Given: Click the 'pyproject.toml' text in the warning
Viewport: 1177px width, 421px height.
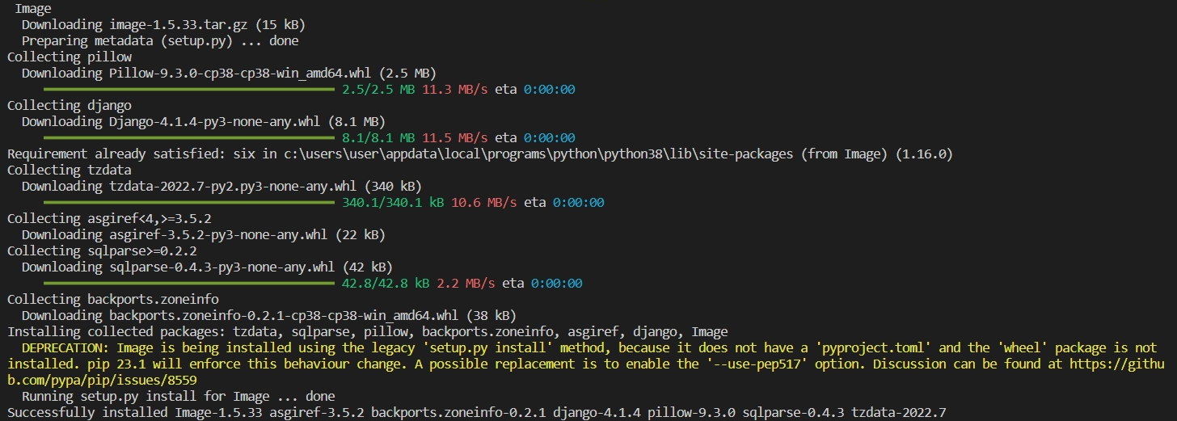Looking at the screenshot, I should pyautogui.click(x=874, y=347).
